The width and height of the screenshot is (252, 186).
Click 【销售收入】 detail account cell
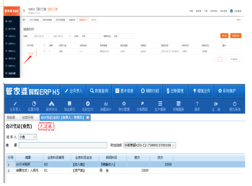(x=112, y=164)
